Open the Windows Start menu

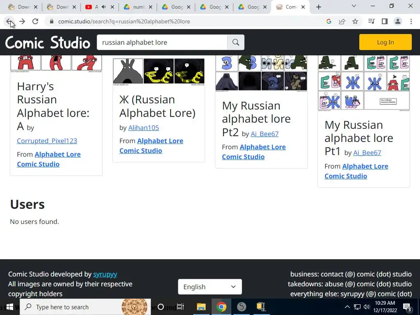tap(10, 307)
